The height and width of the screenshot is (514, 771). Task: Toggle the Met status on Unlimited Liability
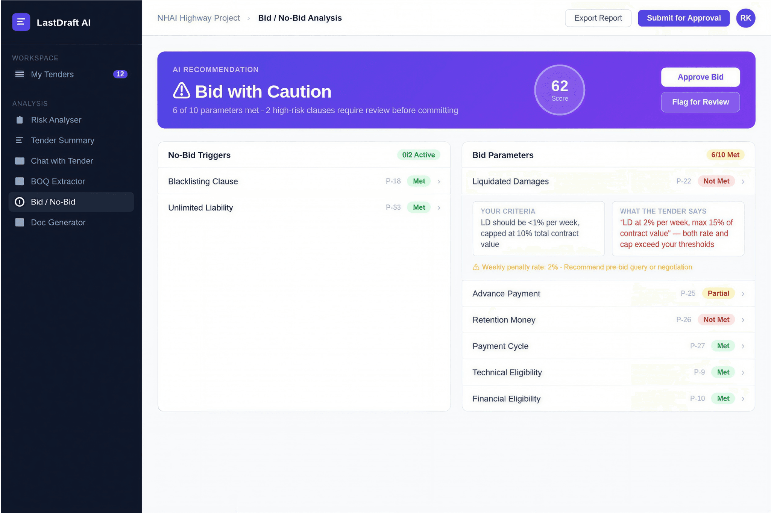[x=418, y=207]
